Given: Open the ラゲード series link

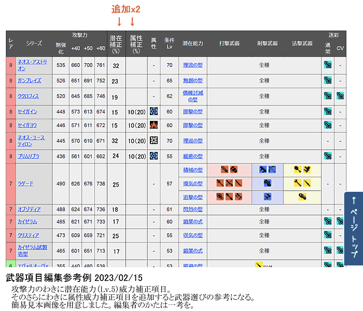Looking at the screenshot, I should tap(25, 184).
